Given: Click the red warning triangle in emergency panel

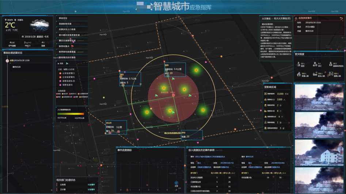Looking at the screenshot, I should 296,18.
